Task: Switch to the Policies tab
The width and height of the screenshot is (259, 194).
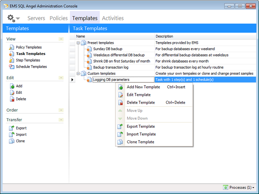Action: 59,18
